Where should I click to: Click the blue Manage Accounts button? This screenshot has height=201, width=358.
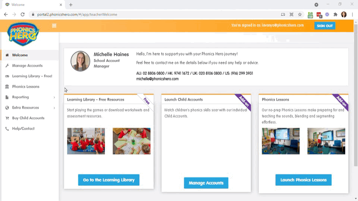click(x=206, y=183)
